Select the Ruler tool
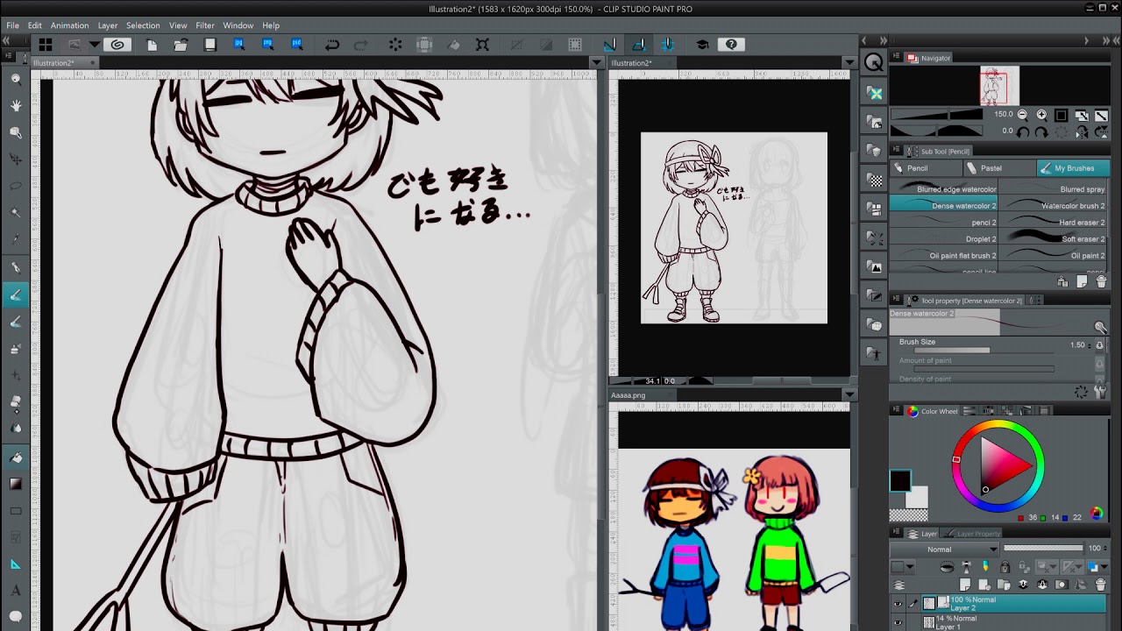The height and width of the screenshot is (631, 1122). point(16,564)
